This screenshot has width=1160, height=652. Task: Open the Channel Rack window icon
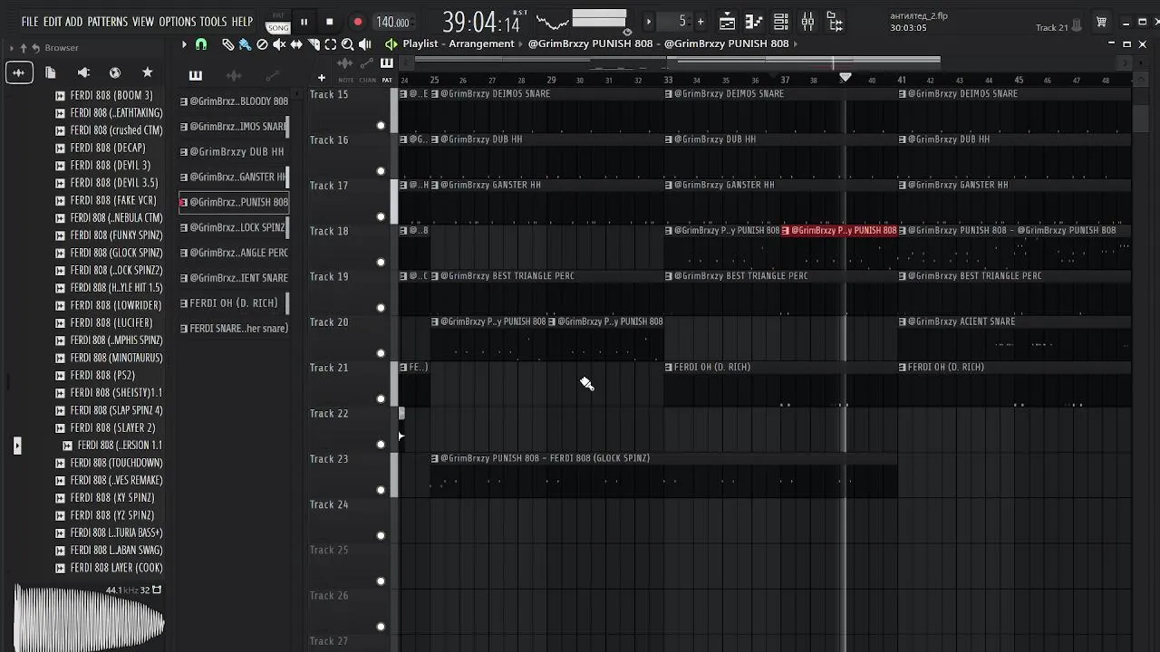click(781, 22)
